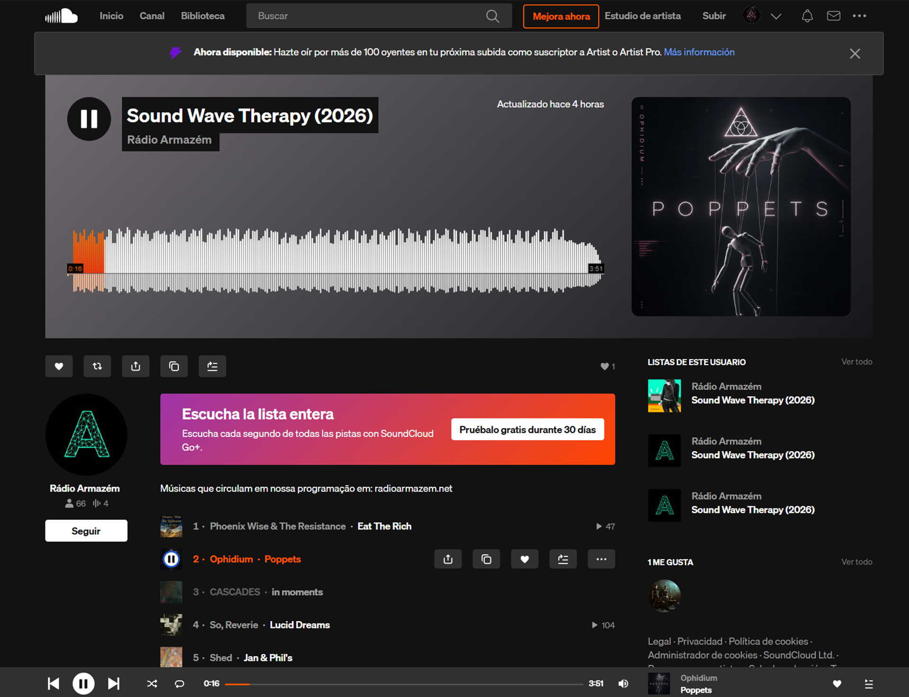The image size is (909, 697).
Task: Open the first Sound Wave Therapy list thumbnail
Action: 664,396
